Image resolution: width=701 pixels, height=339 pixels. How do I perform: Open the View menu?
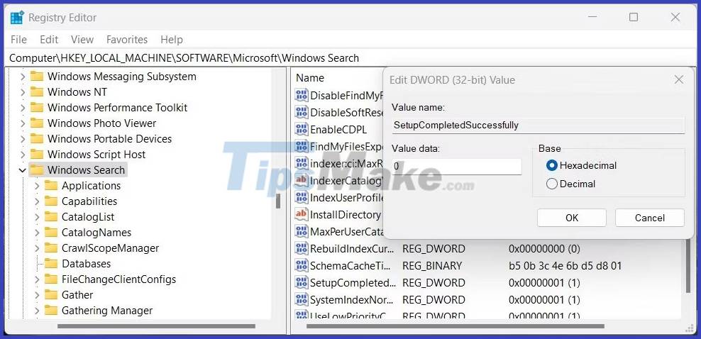[82, 40]
